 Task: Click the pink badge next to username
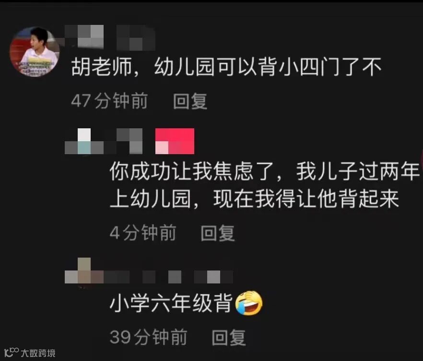[x=175, y=141]
